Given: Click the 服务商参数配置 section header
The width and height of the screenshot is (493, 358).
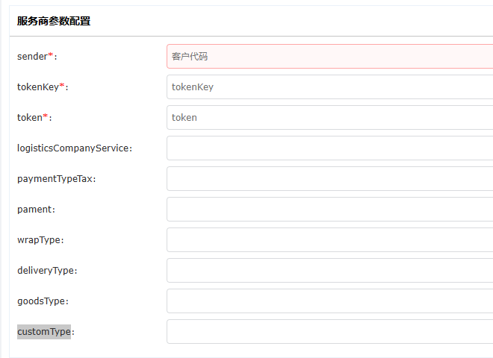Looking at the screenshot, I should point(54,21).
